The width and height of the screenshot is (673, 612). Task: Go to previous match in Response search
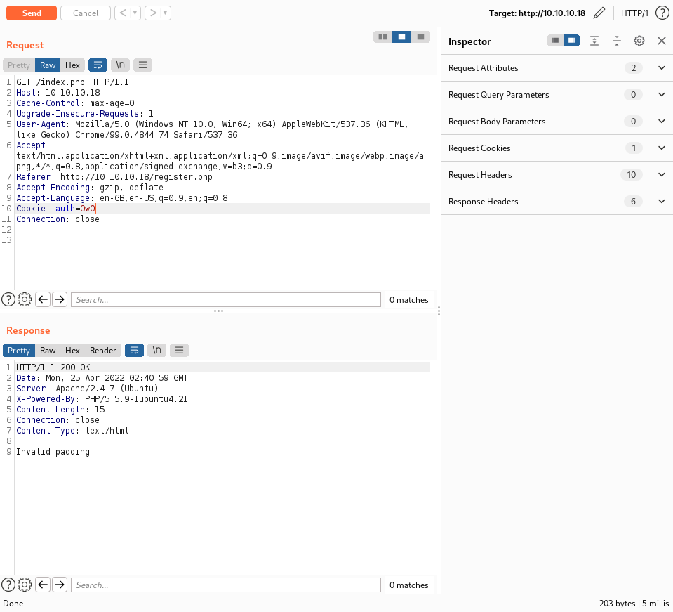click(43, 585)
